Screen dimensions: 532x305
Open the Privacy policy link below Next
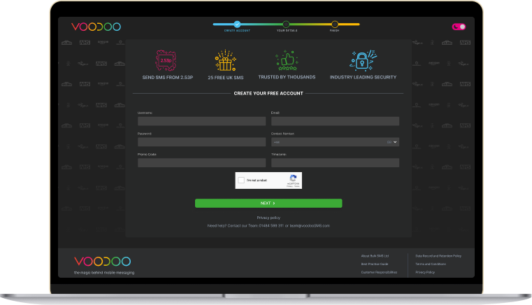coord(268,218)
